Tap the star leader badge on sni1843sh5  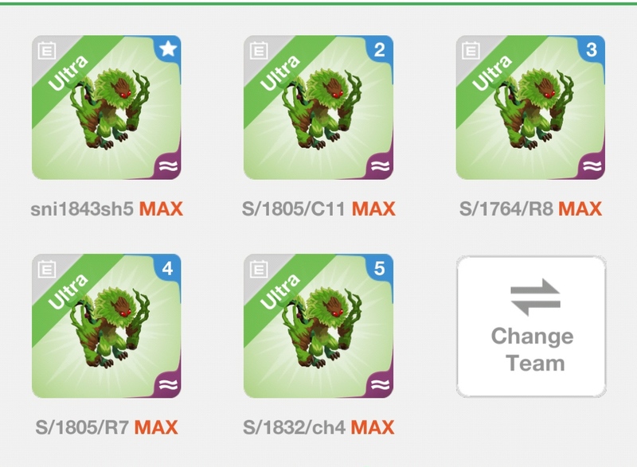click(168, 49)
